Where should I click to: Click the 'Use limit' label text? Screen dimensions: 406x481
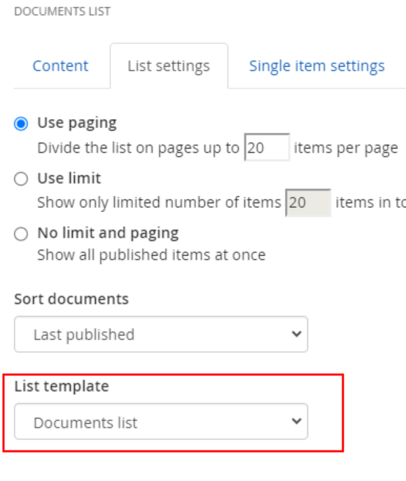pos(69,179)
